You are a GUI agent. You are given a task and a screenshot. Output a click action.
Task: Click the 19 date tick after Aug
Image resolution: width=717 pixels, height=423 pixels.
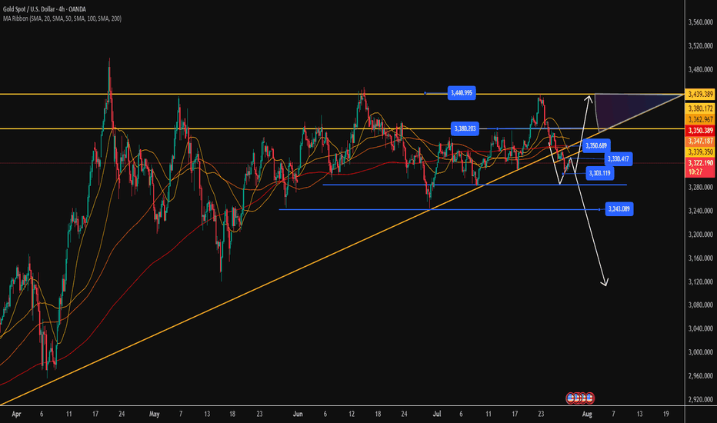(x=665, y=415)
